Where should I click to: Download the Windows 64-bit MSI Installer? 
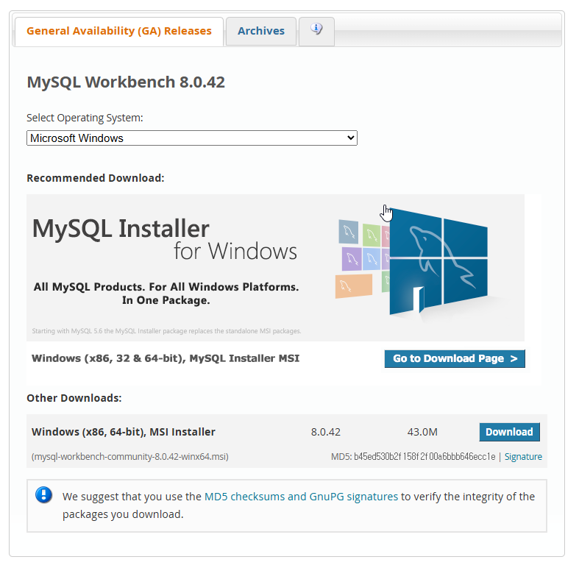[509, 432]
